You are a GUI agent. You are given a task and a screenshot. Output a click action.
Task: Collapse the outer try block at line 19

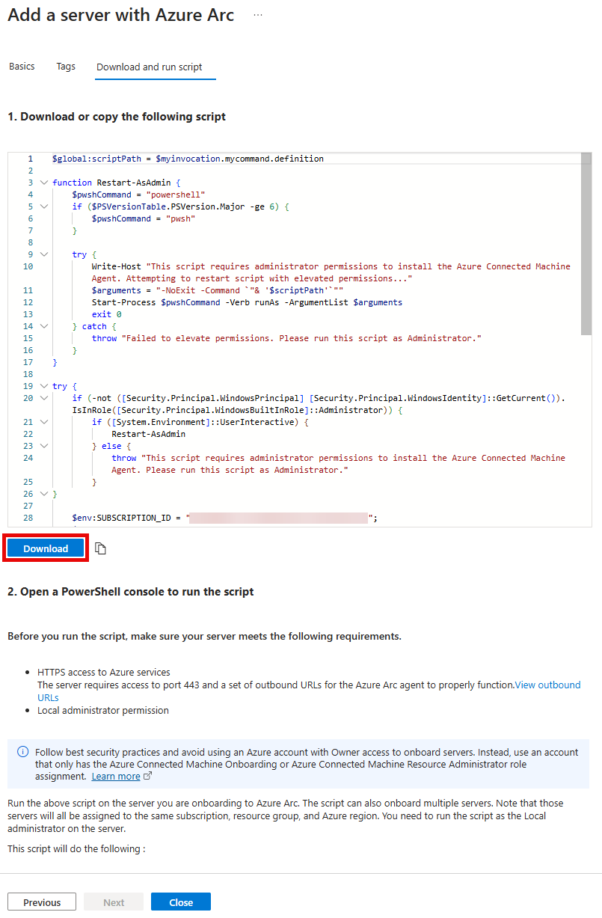pyautogui.click(x=44, y=386)
